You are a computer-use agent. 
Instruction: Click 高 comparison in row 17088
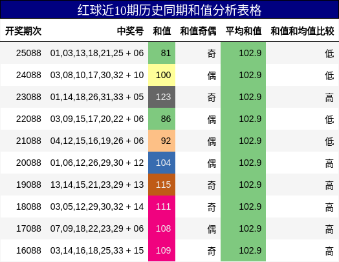pyautogui.click(x=329, y=229)
